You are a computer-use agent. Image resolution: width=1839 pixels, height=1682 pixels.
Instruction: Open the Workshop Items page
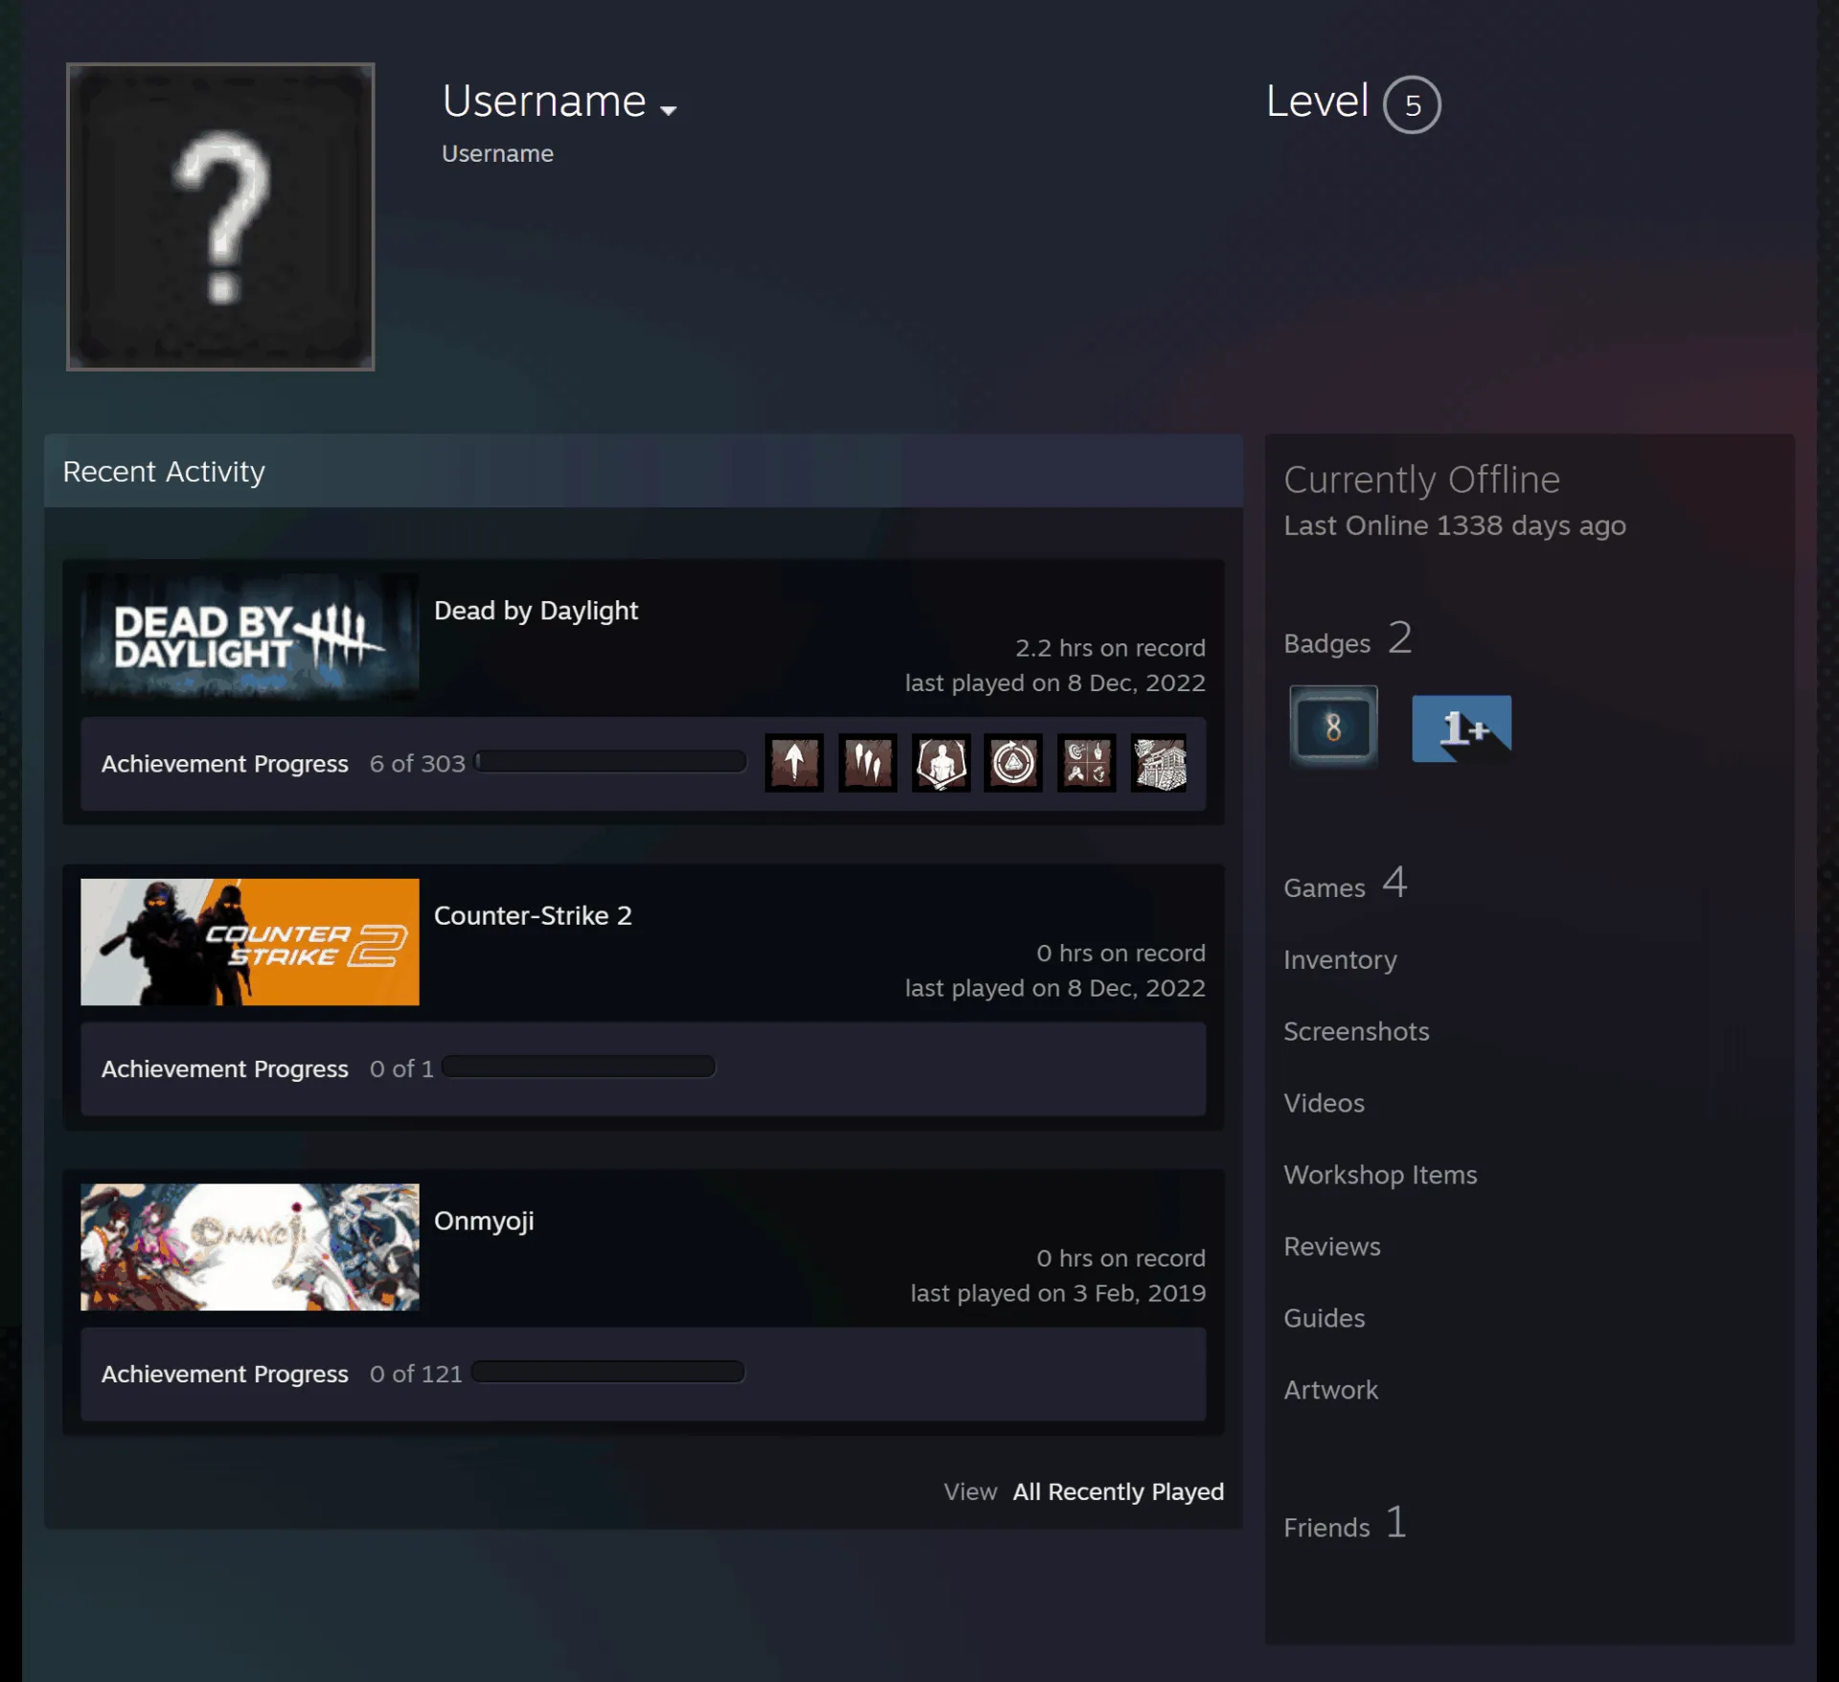(1380, 1175)
